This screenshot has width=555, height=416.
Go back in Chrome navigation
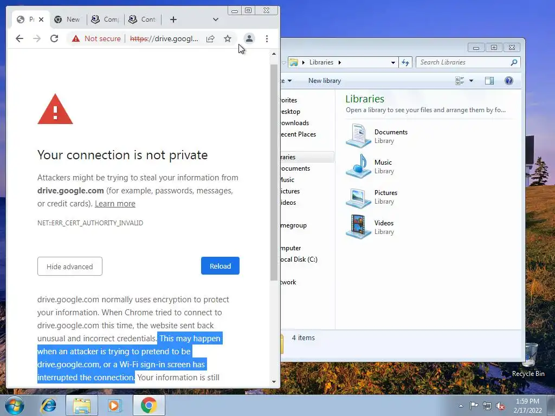(20, 38)
